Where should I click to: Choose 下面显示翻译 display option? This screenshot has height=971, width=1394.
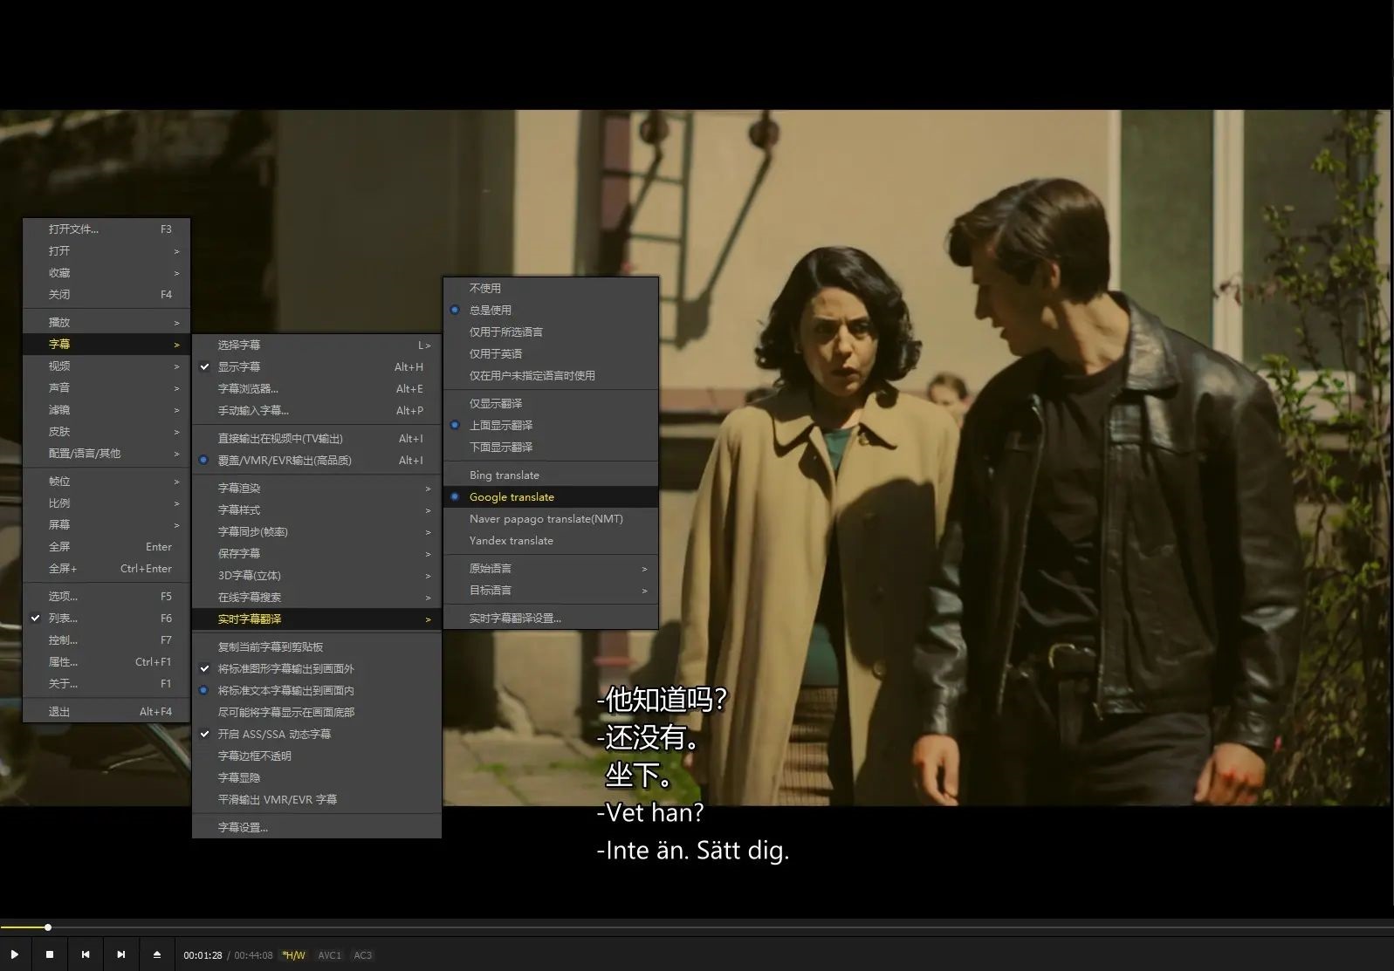[501, 448]
